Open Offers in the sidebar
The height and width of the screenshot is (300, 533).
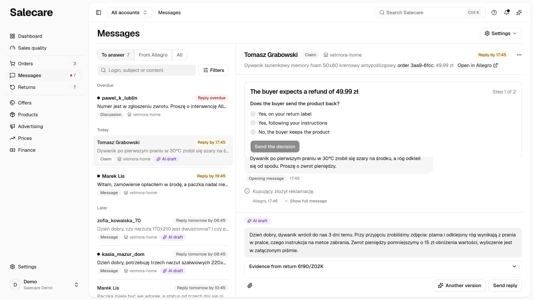point(44,103)
